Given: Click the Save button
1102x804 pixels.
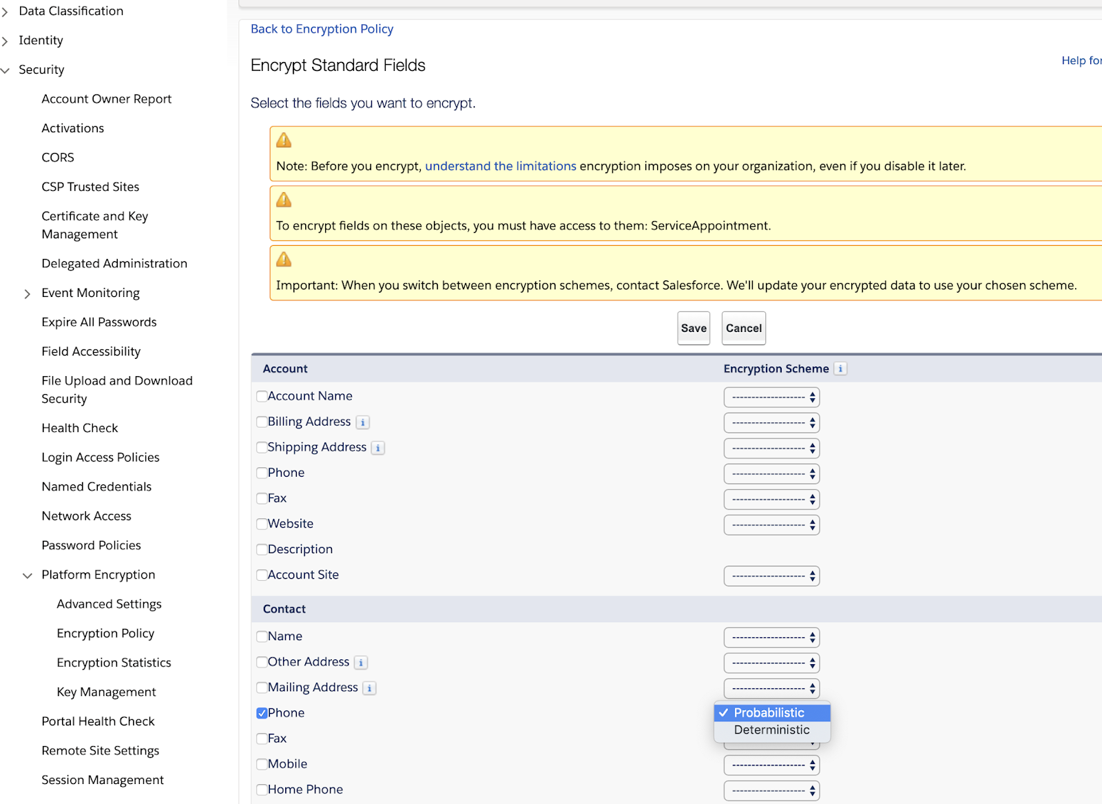Looking at the screenshot, I should click(x=693, y=328).
